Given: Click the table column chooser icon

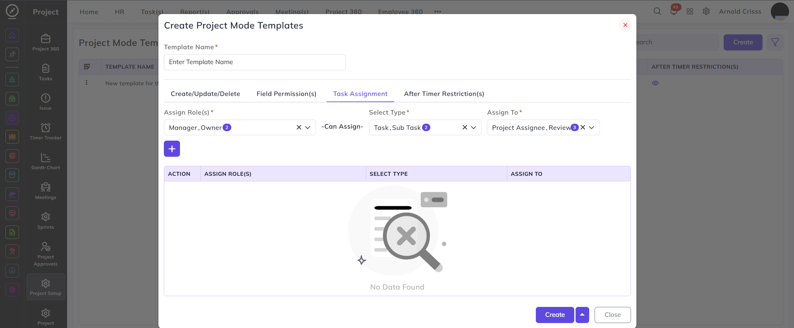Looking at the screenshot, I should click(87, 67).
